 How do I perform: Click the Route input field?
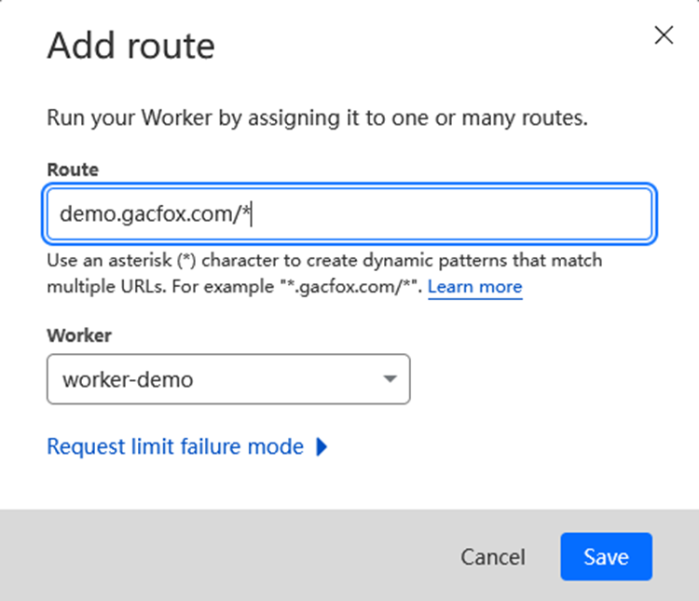point(349,214)
